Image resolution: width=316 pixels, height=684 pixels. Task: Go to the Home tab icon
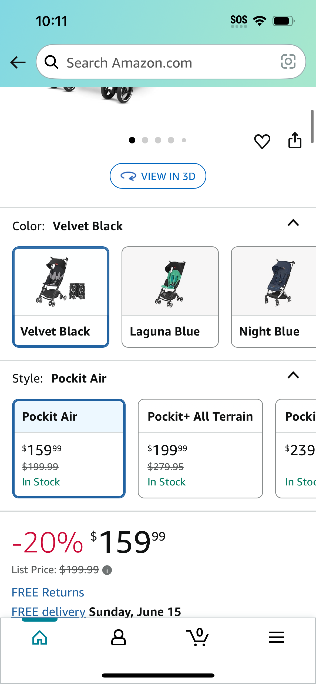(x=40, y=638)
